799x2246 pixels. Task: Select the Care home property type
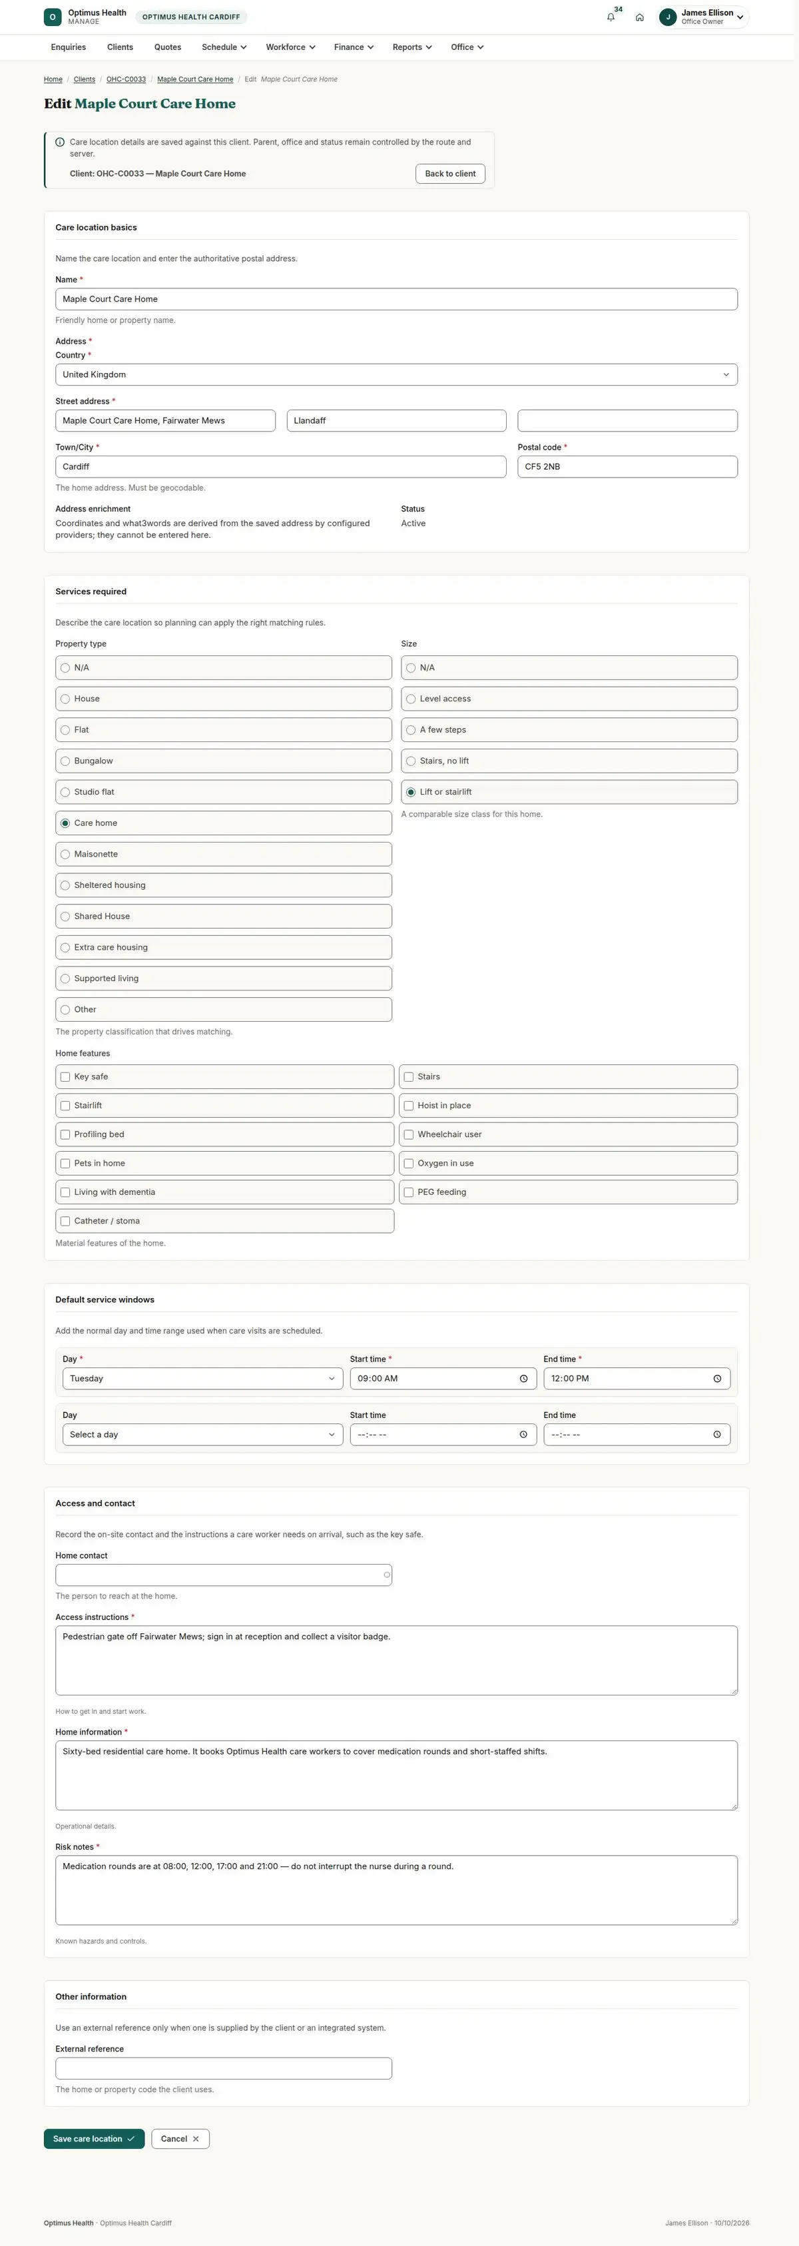[223, 823]
